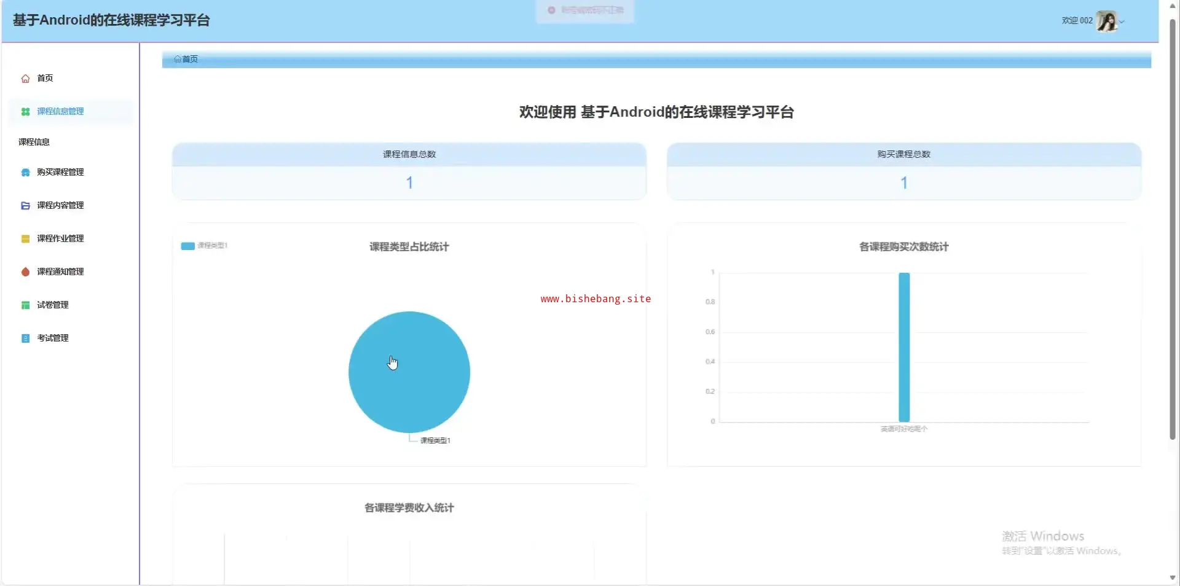1180x586 pixels.
Task: Open 考试管理 from sidebar
Action: coord(53,338)
